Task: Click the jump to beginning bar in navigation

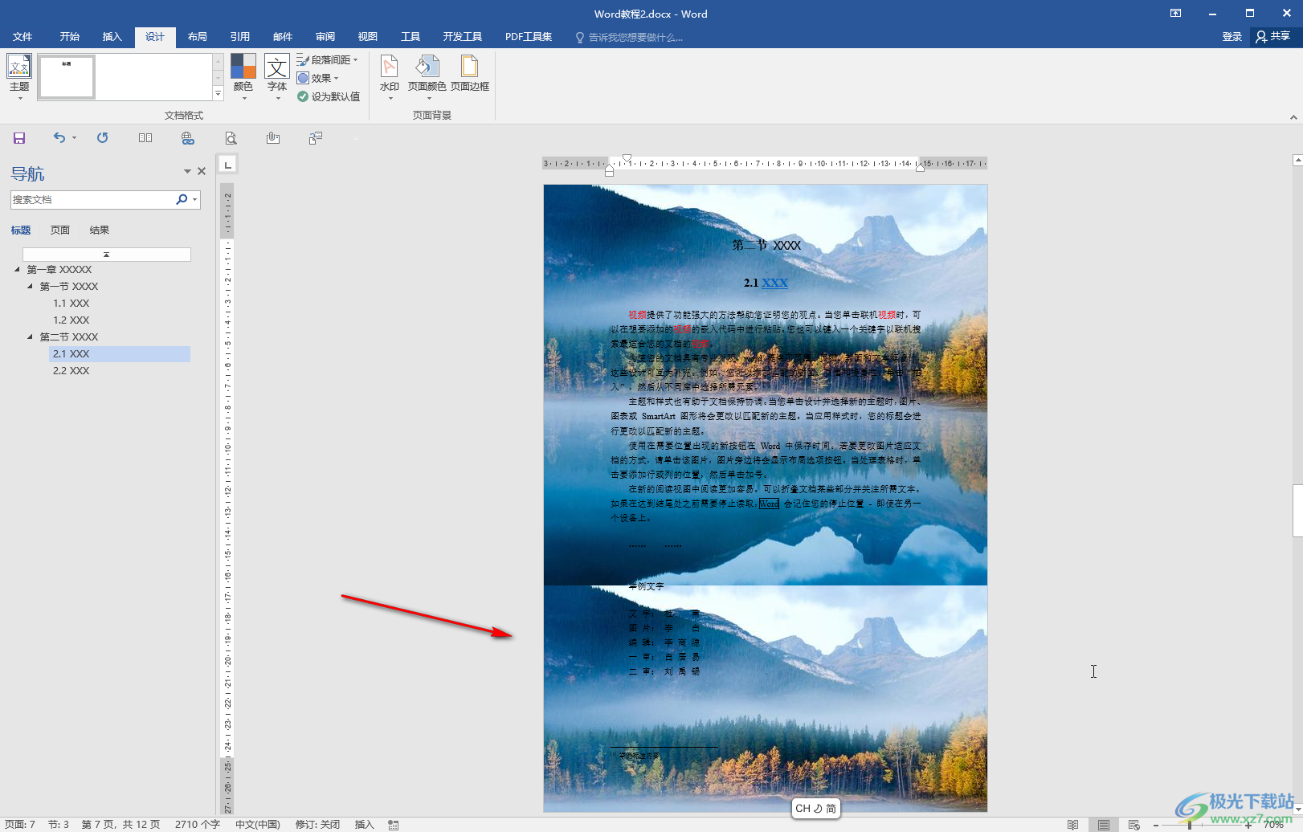Action: 106,255
